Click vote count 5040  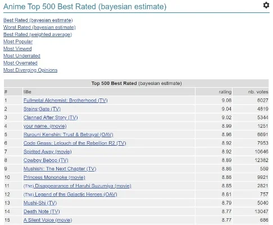[x=263, y=203]
